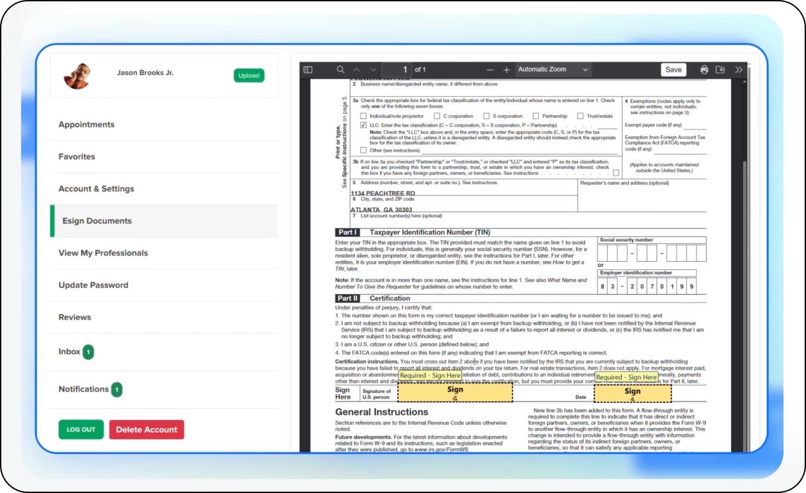Select Account & Settings in sidebar
The width and height of the screenshot is (806, 493).
coord(96,189)
